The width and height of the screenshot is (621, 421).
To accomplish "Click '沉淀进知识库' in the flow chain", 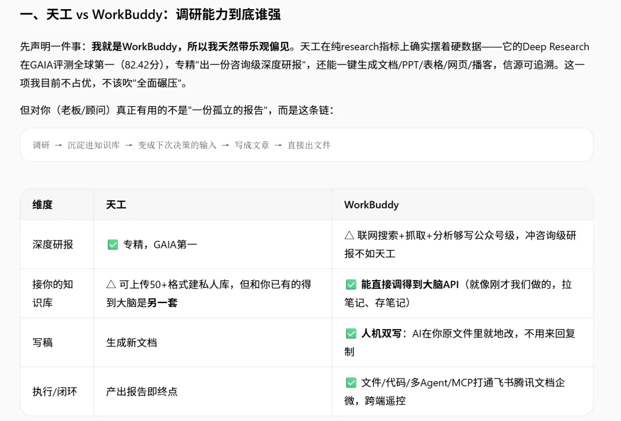I will 94,146.
